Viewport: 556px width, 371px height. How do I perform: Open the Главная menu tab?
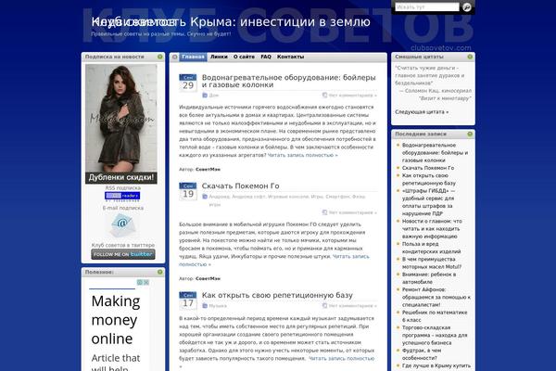coord(193,57)
